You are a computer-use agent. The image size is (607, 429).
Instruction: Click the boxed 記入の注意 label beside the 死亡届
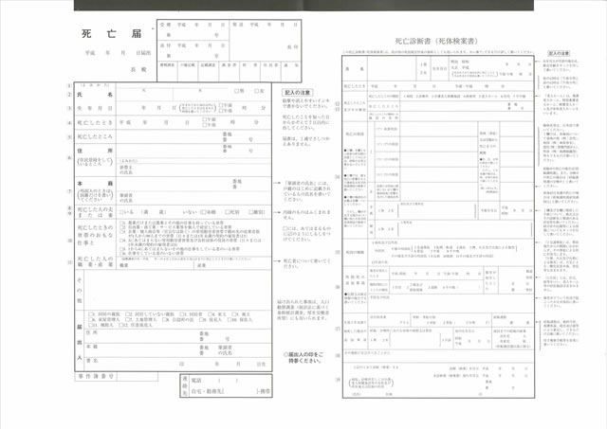[297, 93]
